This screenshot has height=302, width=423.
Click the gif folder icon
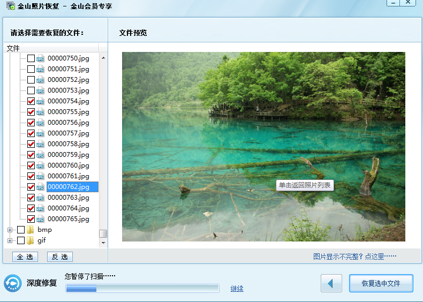tap(30, 240)
